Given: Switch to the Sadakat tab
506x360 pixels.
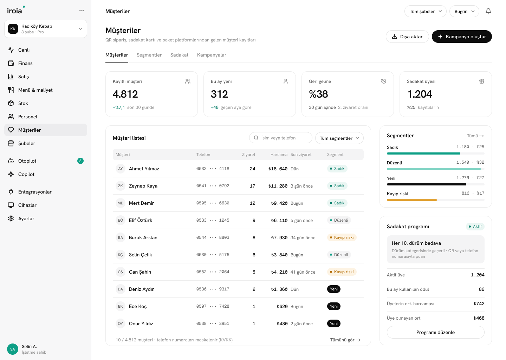Looking at the screenshot, I should (x=179, y=55).
